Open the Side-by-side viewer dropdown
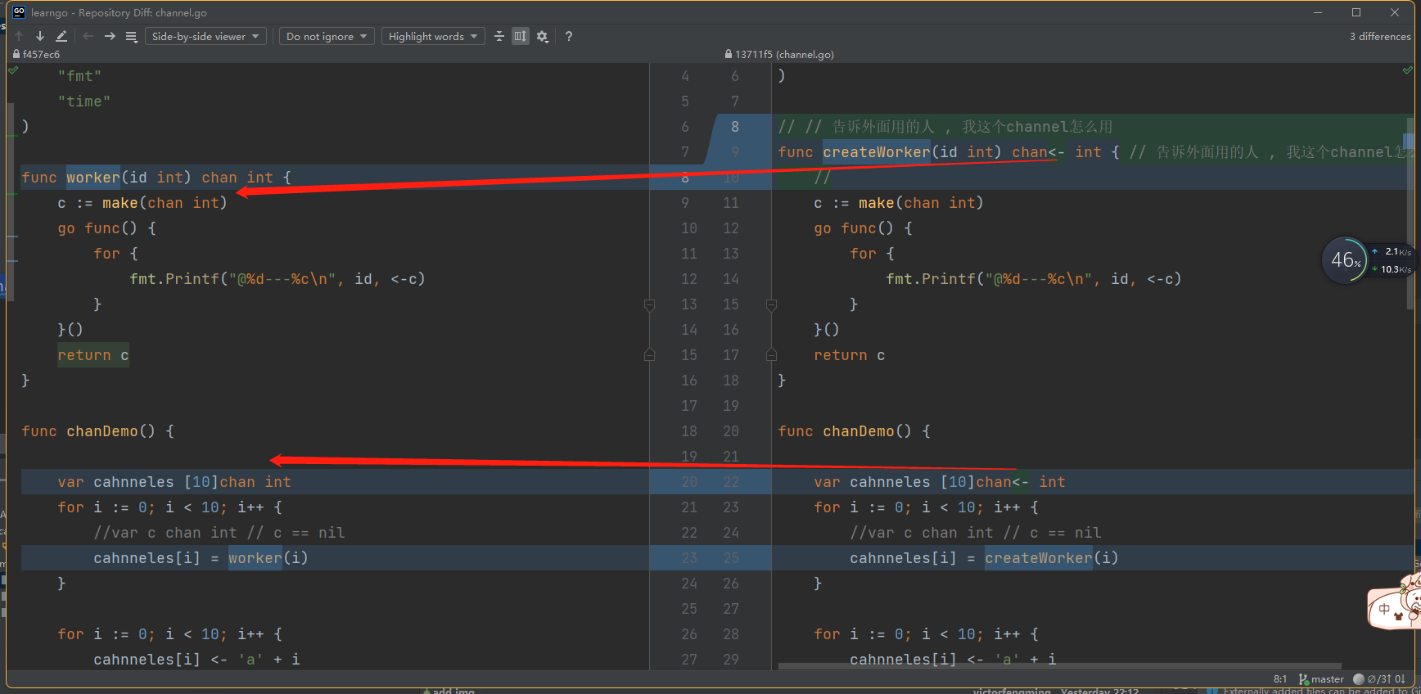 point(205,36)
